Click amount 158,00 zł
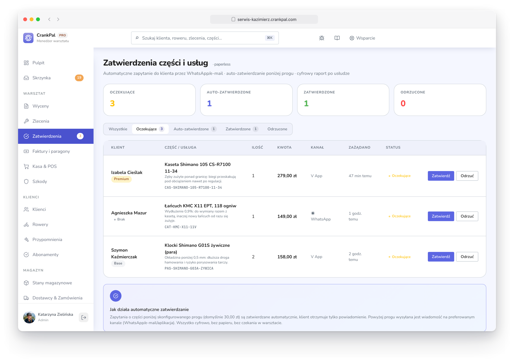 click(x=287, y=257)
